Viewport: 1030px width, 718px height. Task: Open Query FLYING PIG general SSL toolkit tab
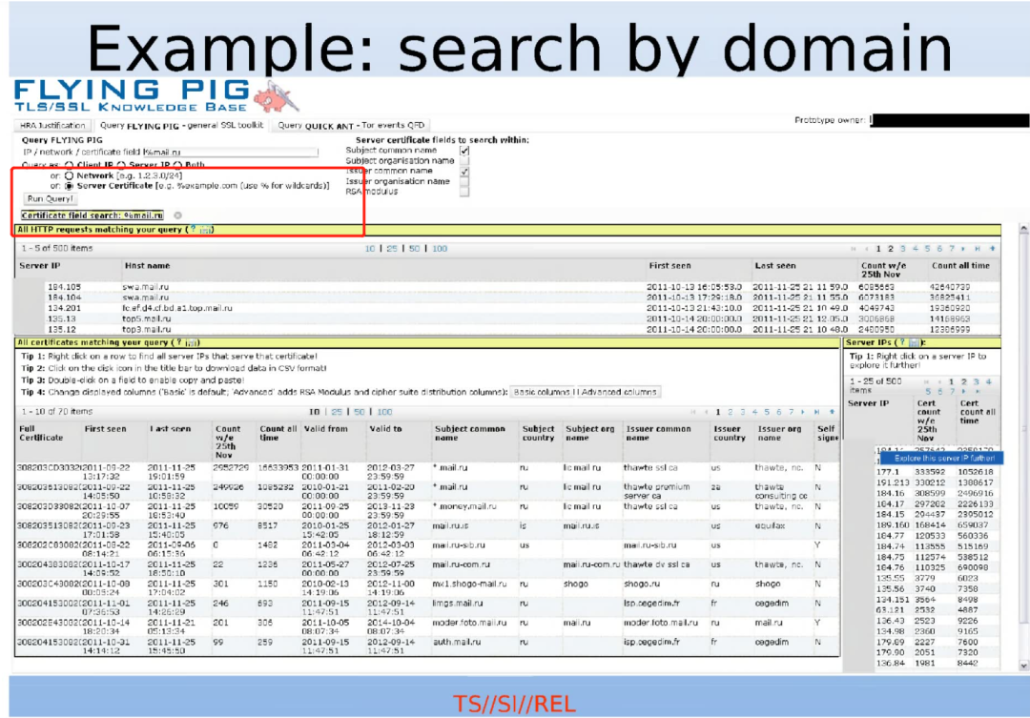coord(182,126)
